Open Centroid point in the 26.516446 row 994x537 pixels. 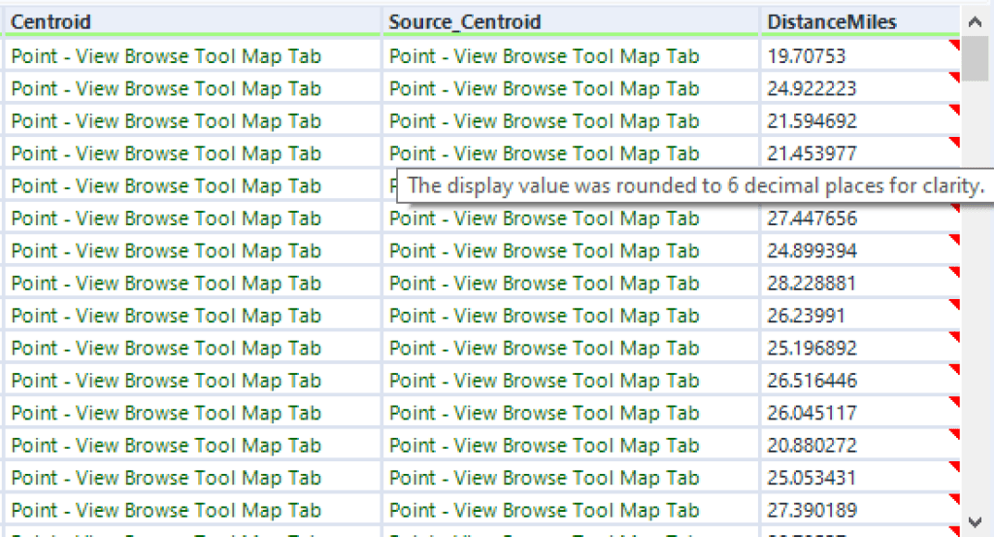tap(166, 381)
